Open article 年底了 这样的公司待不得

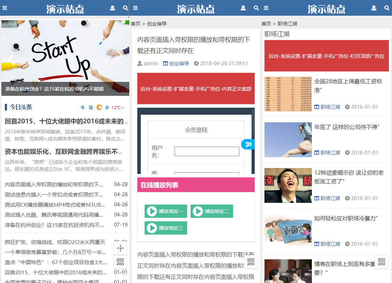pyautogui.click(x=347, y=127)
